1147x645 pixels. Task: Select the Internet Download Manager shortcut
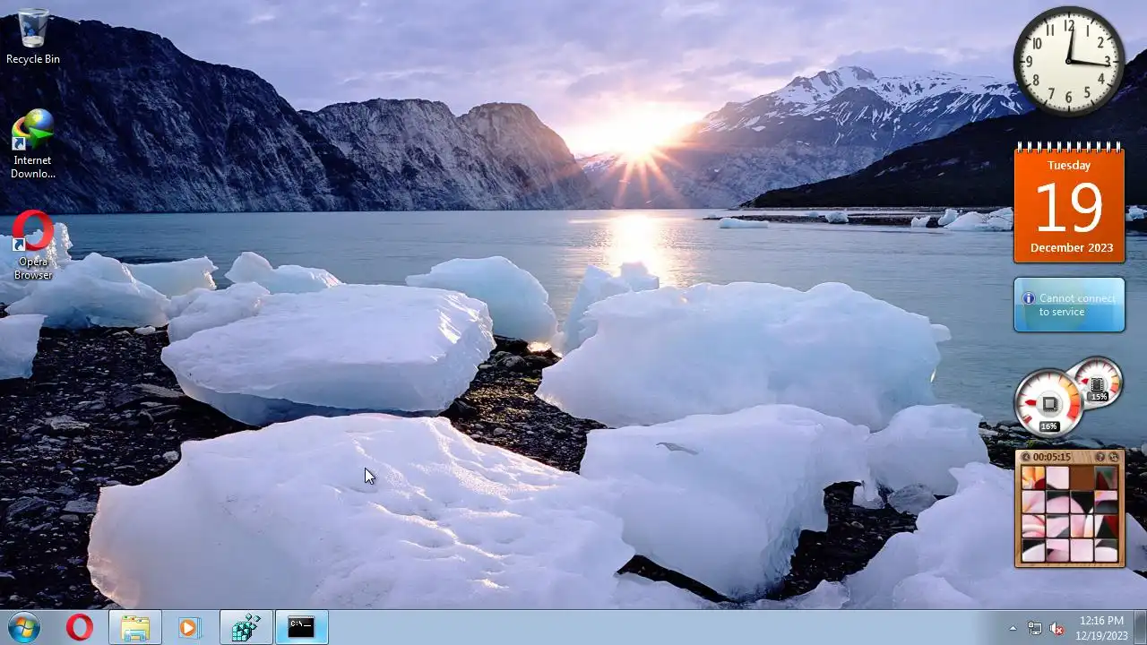coord(33,144)
